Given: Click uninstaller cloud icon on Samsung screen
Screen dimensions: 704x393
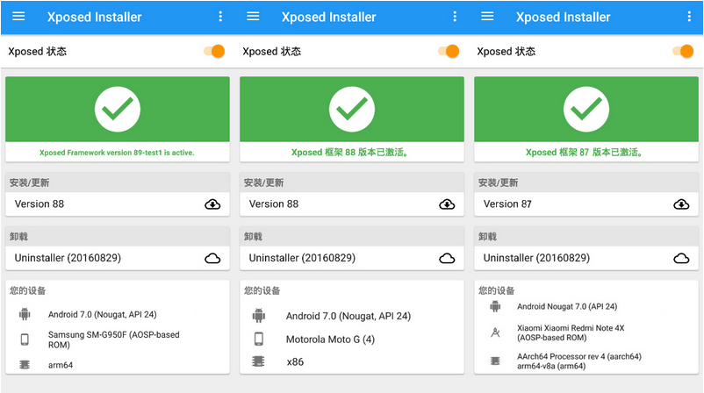Looking at the screenshot, I should [212, 259].
